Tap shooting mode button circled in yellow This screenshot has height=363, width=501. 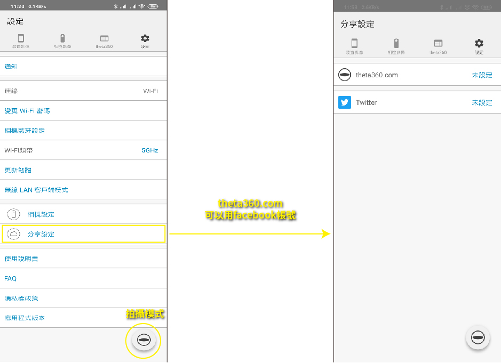tap(144, 340)
